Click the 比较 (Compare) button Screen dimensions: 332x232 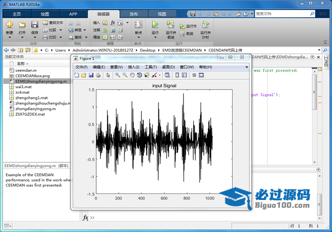point(50,30)
